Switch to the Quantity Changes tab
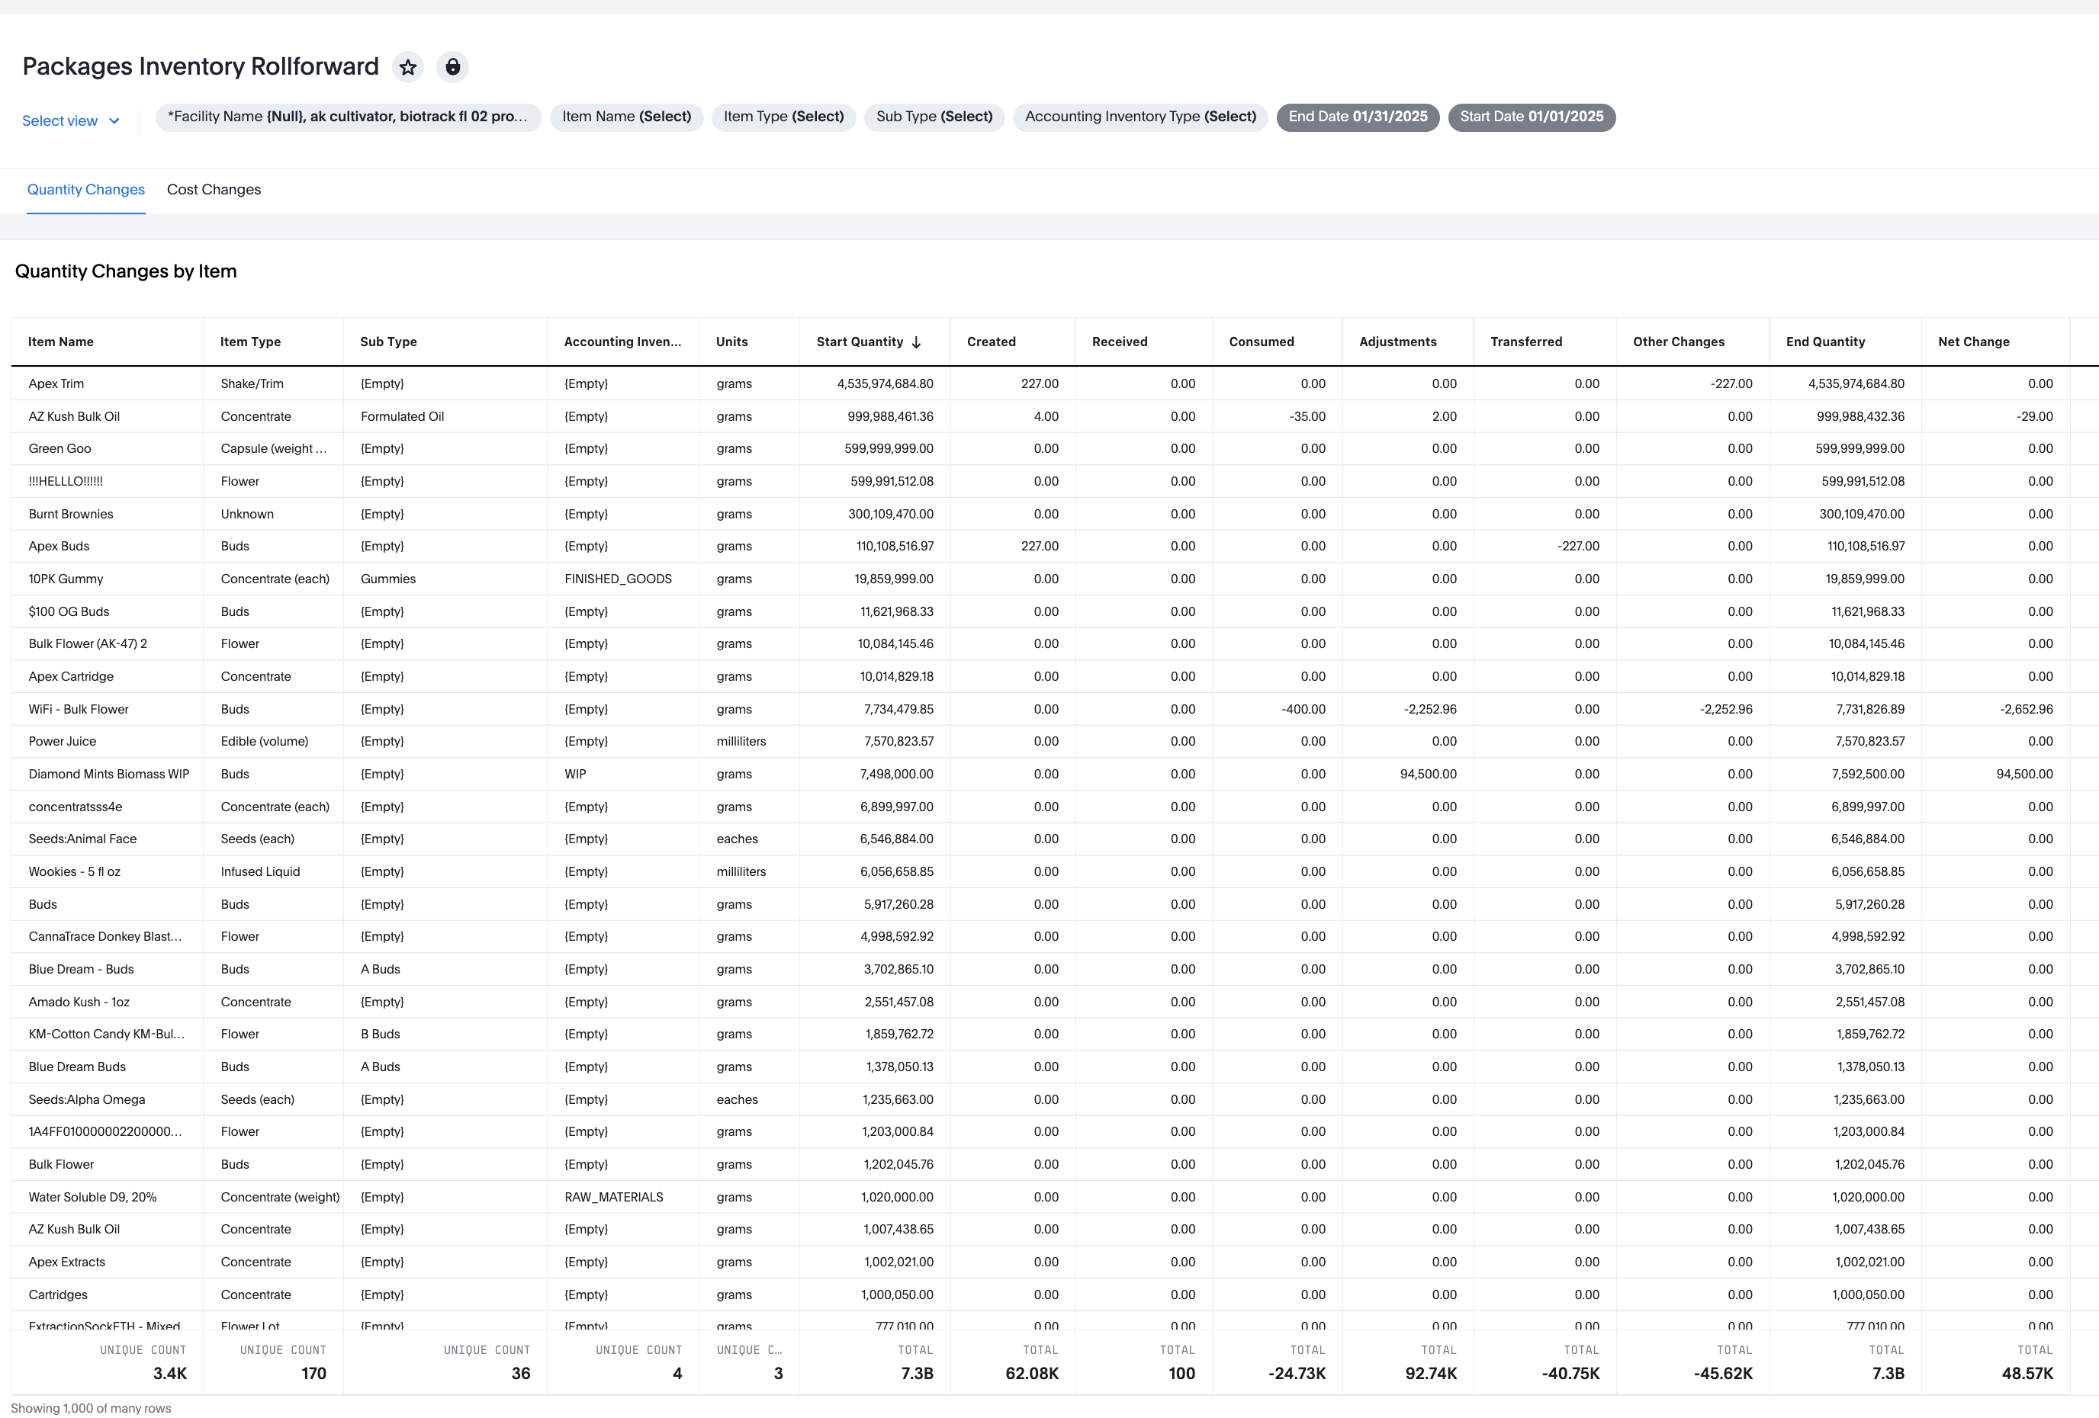 (85, 190)
